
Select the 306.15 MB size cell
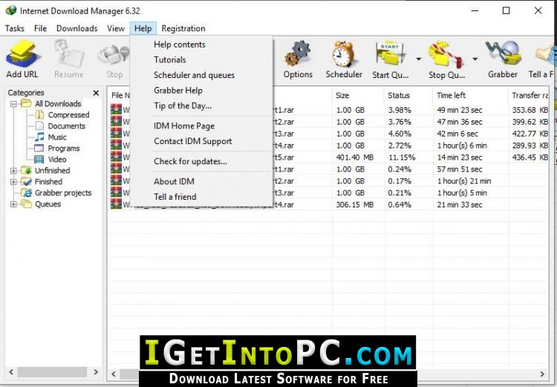point(354,204)
